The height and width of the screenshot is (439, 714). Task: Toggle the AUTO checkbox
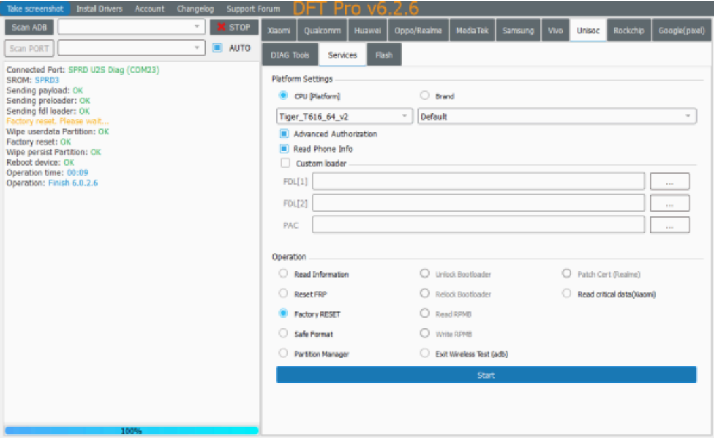pyautogui.click(x=218, y=47)
